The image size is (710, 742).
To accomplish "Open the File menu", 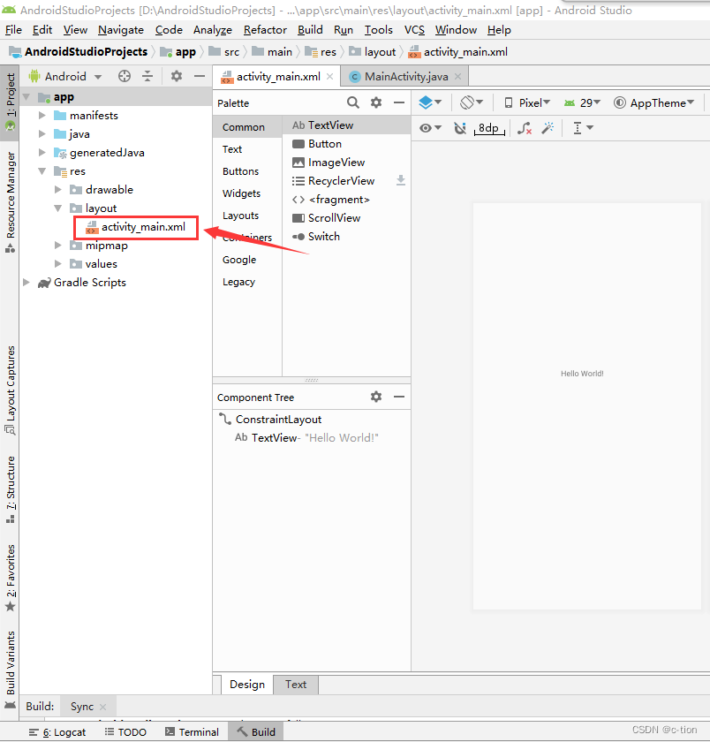I will pos(14,30).
